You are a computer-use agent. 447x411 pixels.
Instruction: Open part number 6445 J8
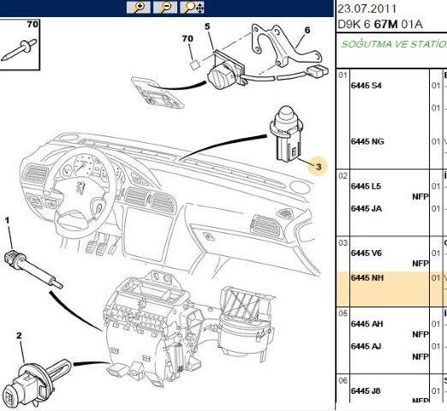[366, 390]
